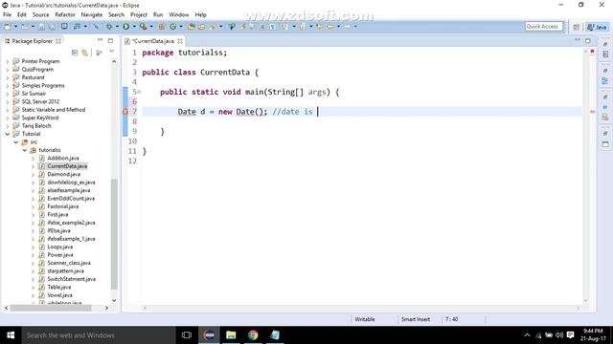
Task: Open the Help menu
Action: tap(200, 15)
